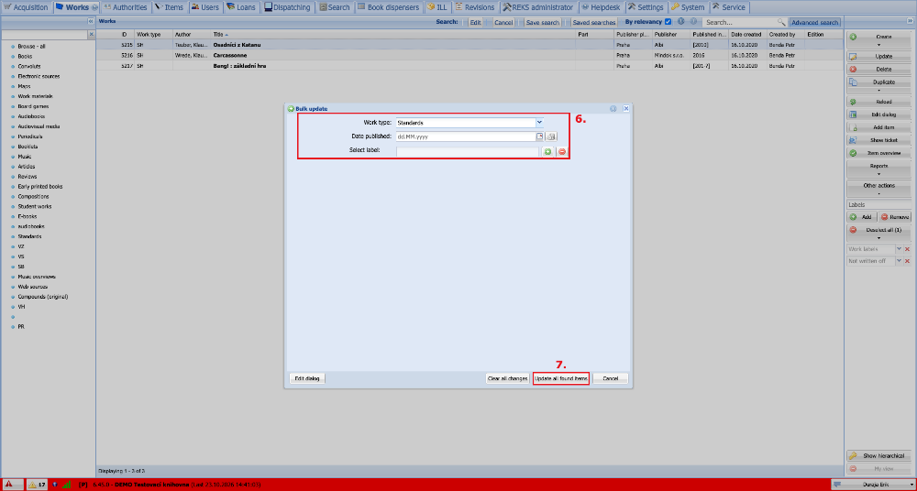Open the Helpdesk tab
This screenshot has width=917, height=491.
pyautogui.click(x=602, y=7)
